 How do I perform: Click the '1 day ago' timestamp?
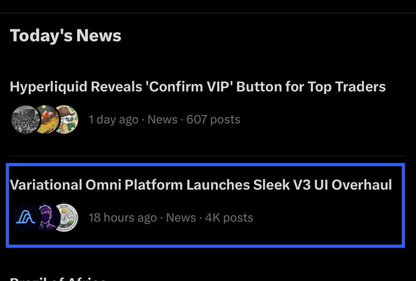pyautogui.click(x=114, y=120)
